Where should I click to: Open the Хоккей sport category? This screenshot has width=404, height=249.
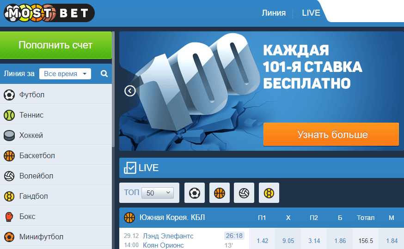coord(55,135)
